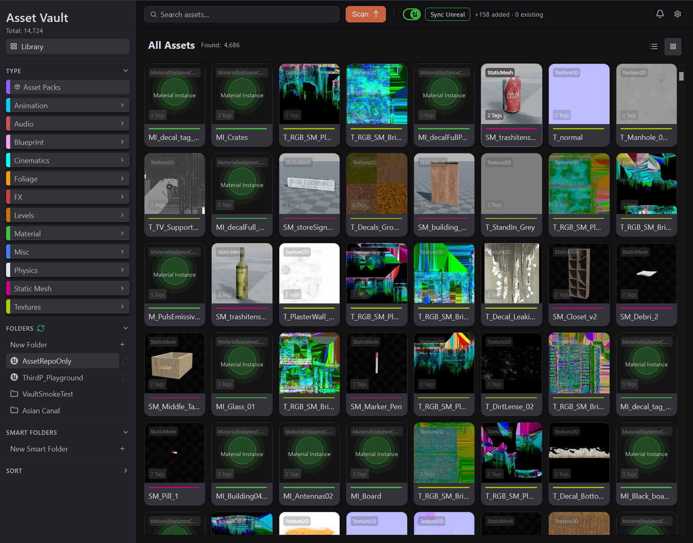Add a new smart folder plus icon
This screenshot has height=543, width=693.
pos(122,449)
